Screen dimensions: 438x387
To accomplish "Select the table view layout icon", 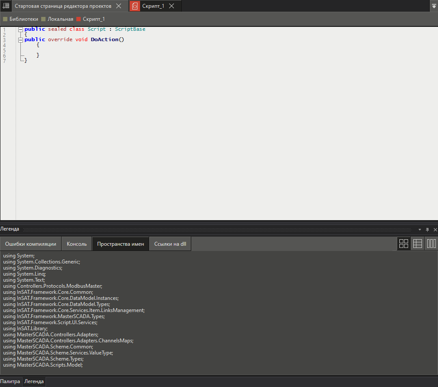I will (x=417, y=243).
